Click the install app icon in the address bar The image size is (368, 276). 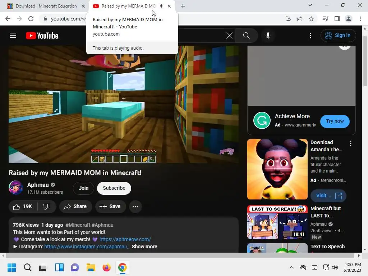[x=288, y=19]
